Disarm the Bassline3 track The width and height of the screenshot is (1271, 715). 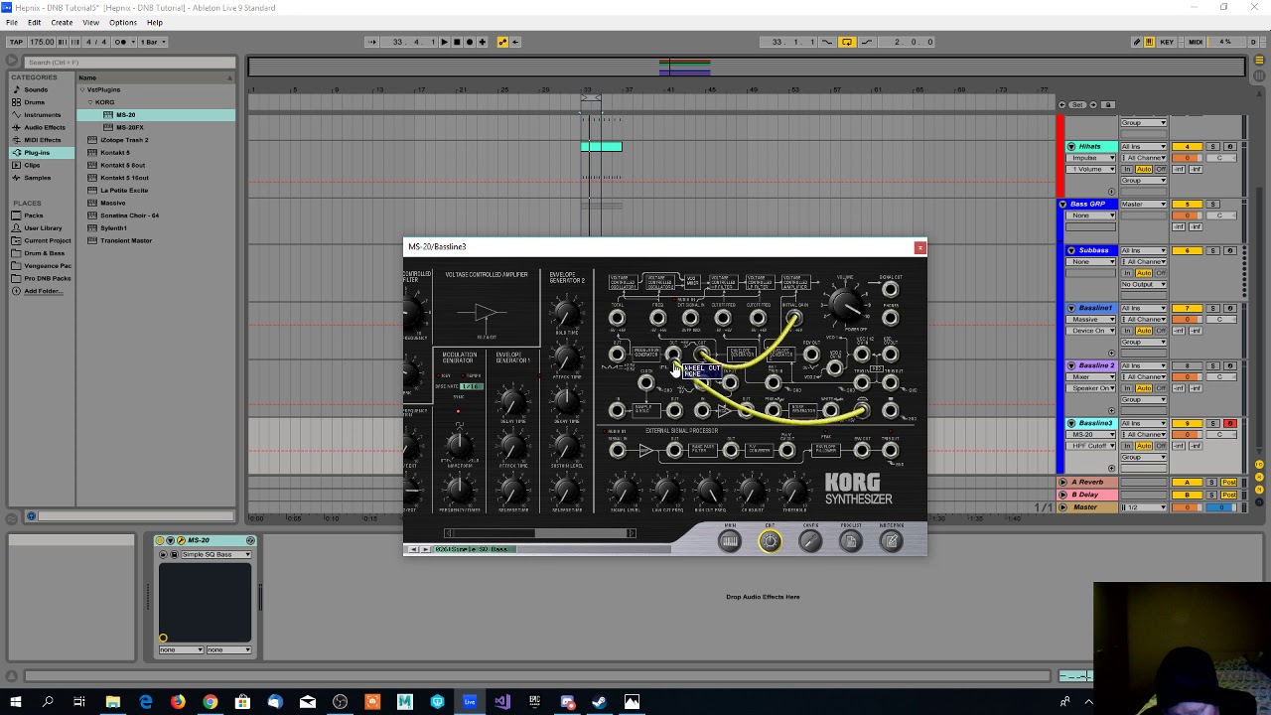(1229, 424)
